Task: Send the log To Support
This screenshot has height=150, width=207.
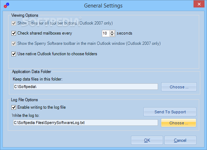Action: click(170, 112)
